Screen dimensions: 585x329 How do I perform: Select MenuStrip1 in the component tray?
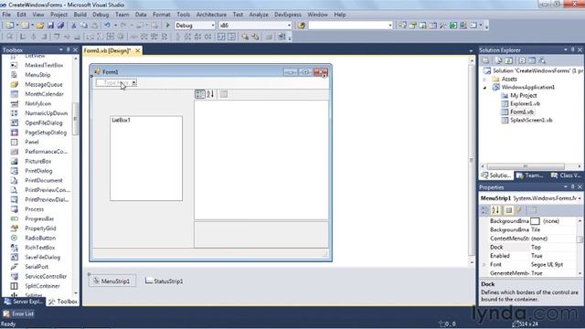[x=112, y=281]
